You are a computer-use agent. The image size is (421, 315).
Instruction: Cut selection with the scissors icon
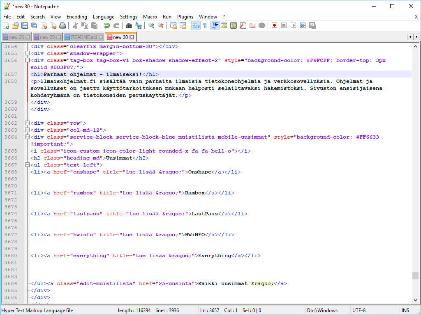coord(75,25)
